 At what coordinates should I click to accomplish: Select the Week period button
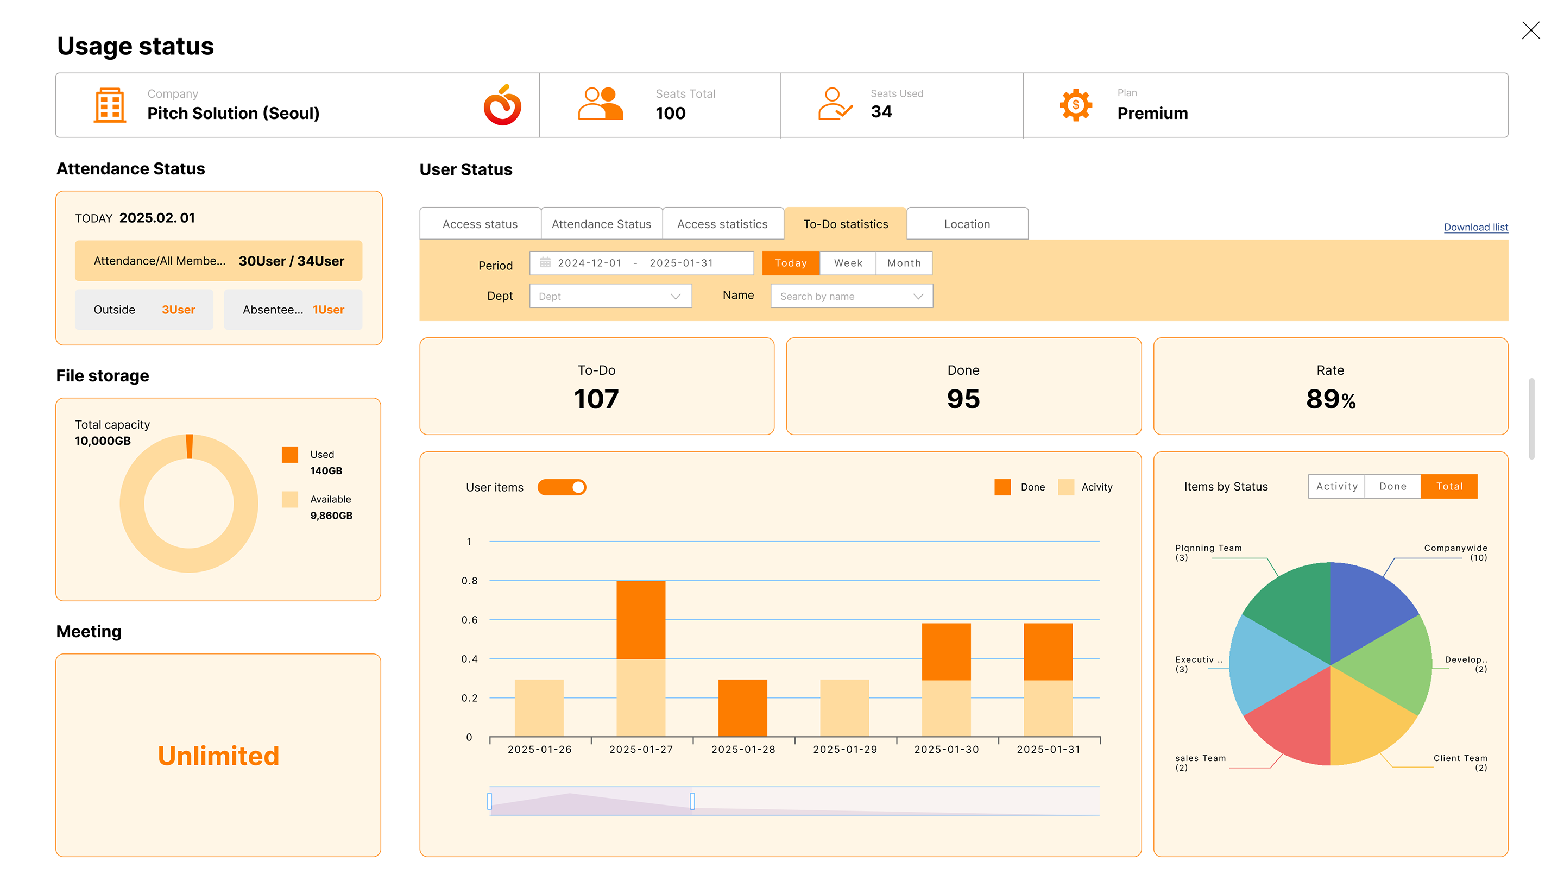(x=848, y=263)
